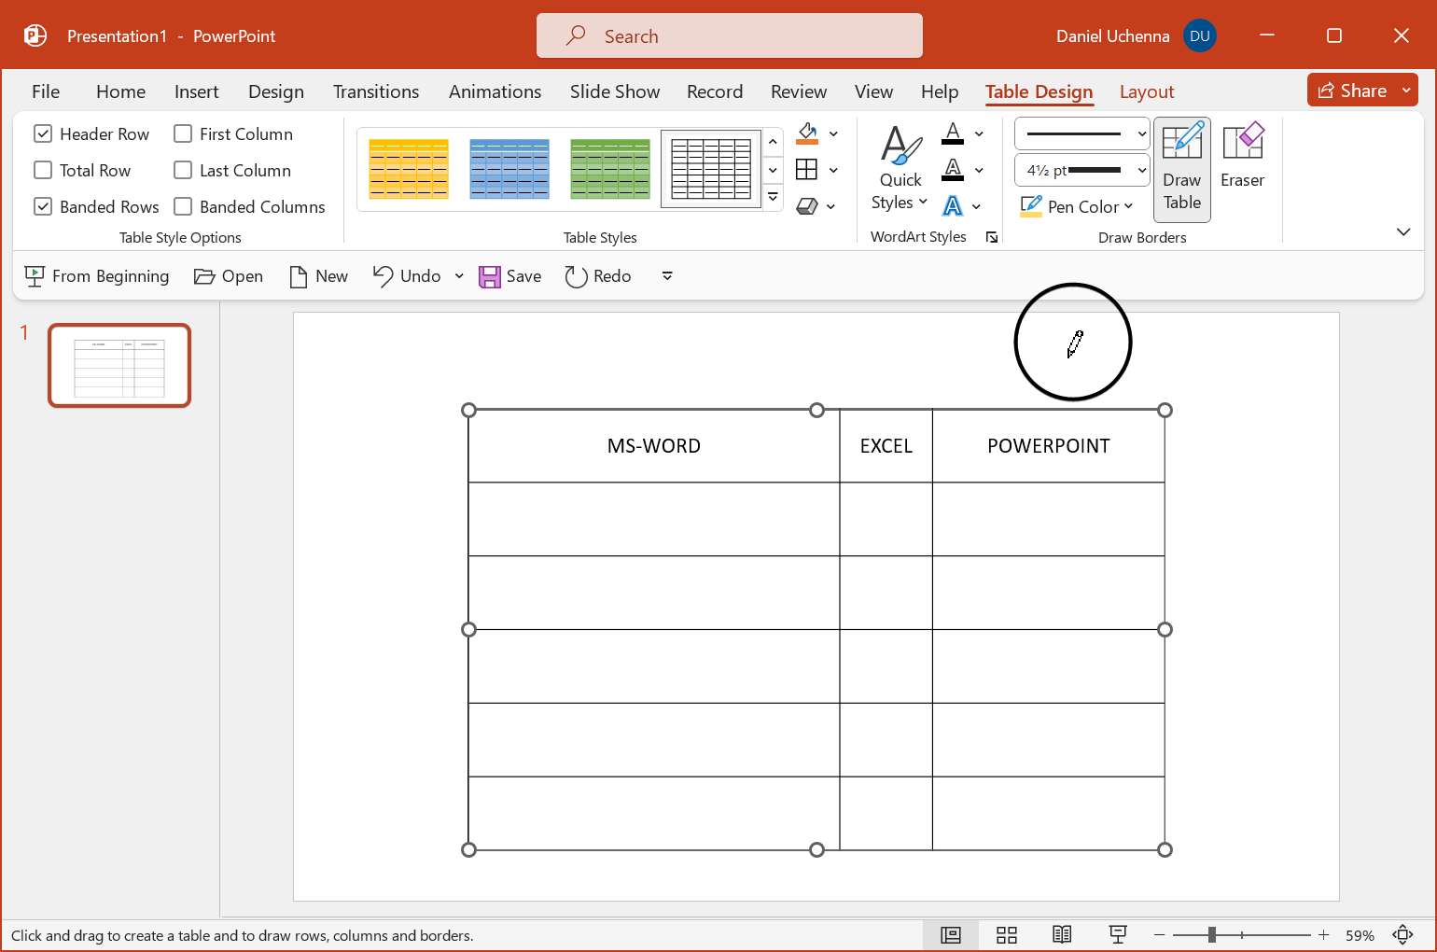Image resolution: width=1437 pixels, height=952 pixels.
Task: Enable the Banded Columns option
Action: [x=184, y=207]
